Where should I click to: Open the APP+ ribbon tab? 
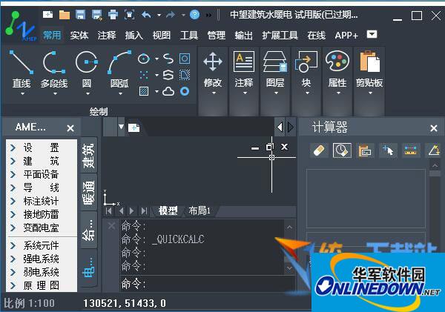(346, 36)
